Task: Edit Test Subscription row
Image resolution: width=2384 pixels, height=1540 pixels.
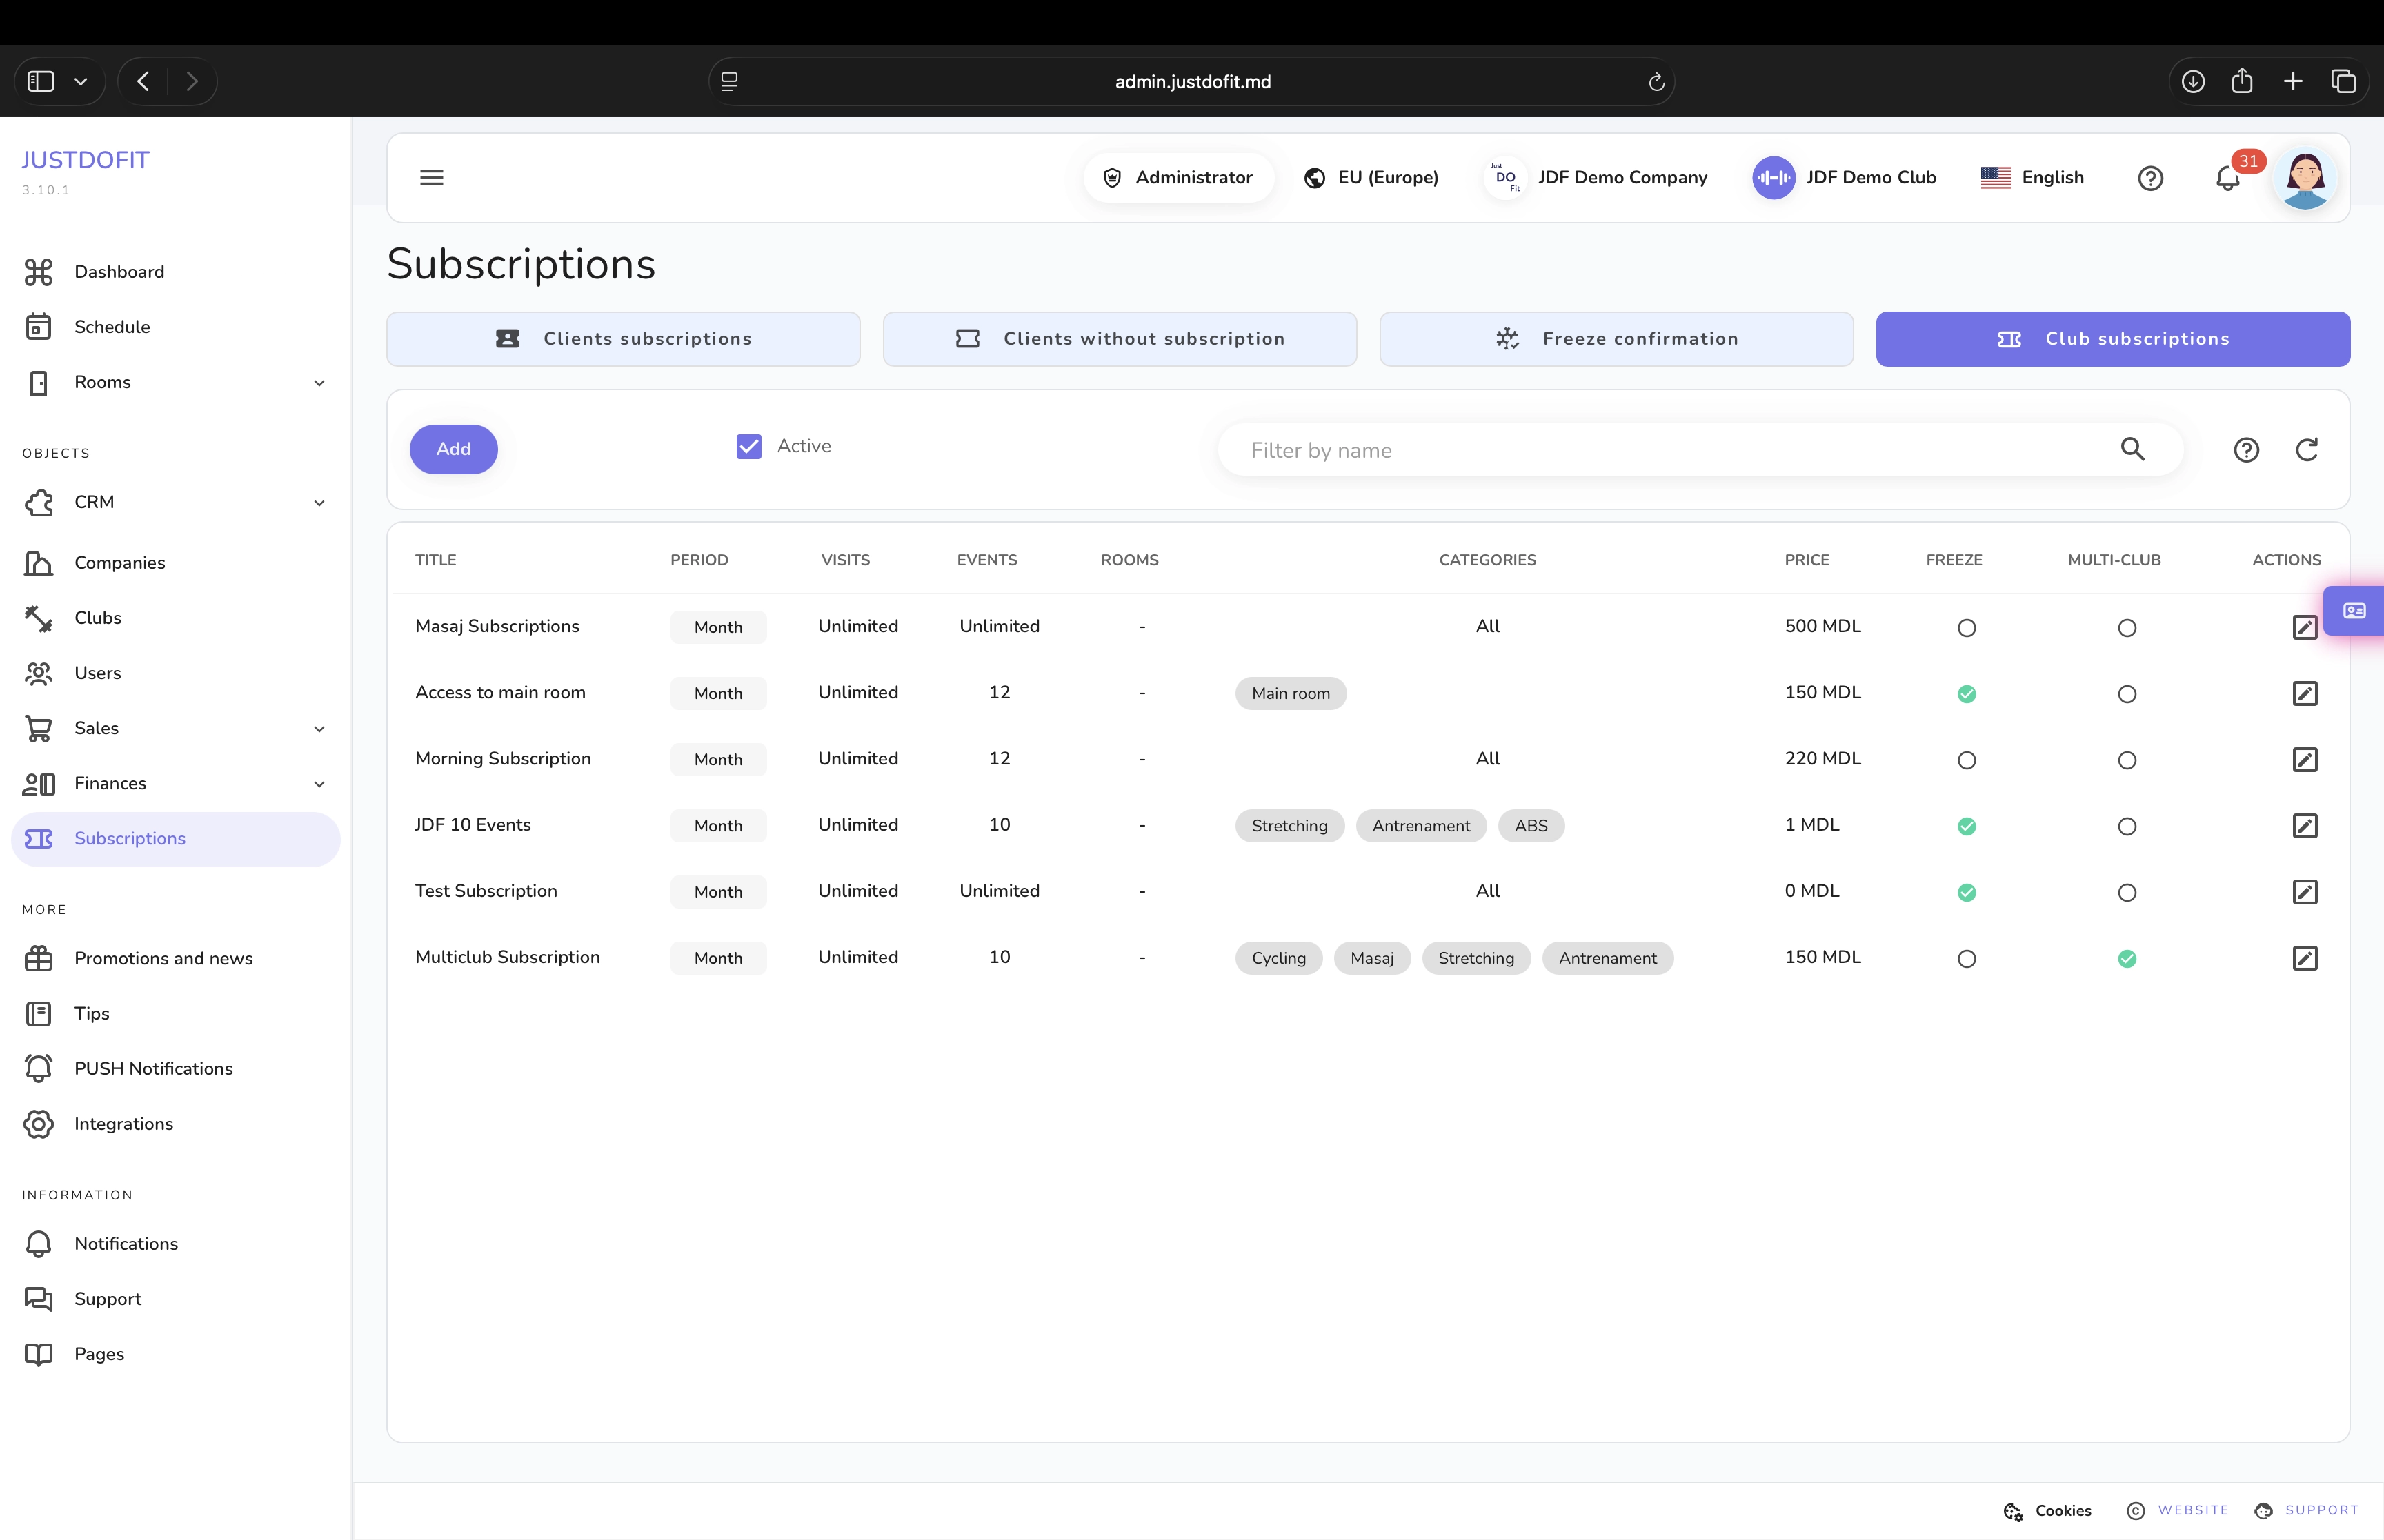Action: (x=2304, y=891)
